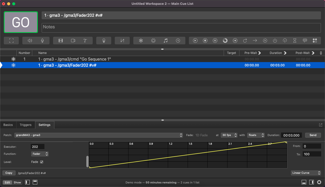The image size is (325, 187).
Task: Add a Video cue with film icon
Action: 61,41
